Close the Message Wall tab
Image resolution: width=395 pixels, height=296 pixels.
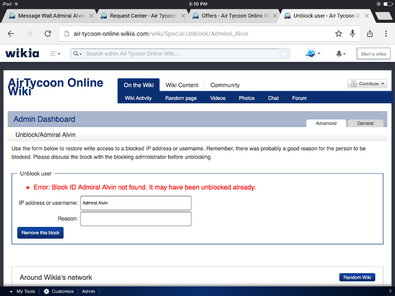click(x=91, y=16)
